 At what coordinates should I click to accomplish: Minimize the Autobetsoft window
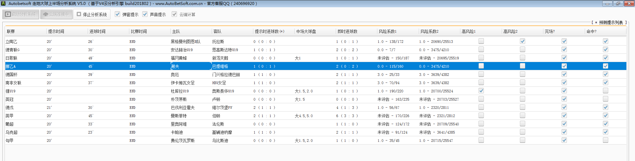click(607, 3)
